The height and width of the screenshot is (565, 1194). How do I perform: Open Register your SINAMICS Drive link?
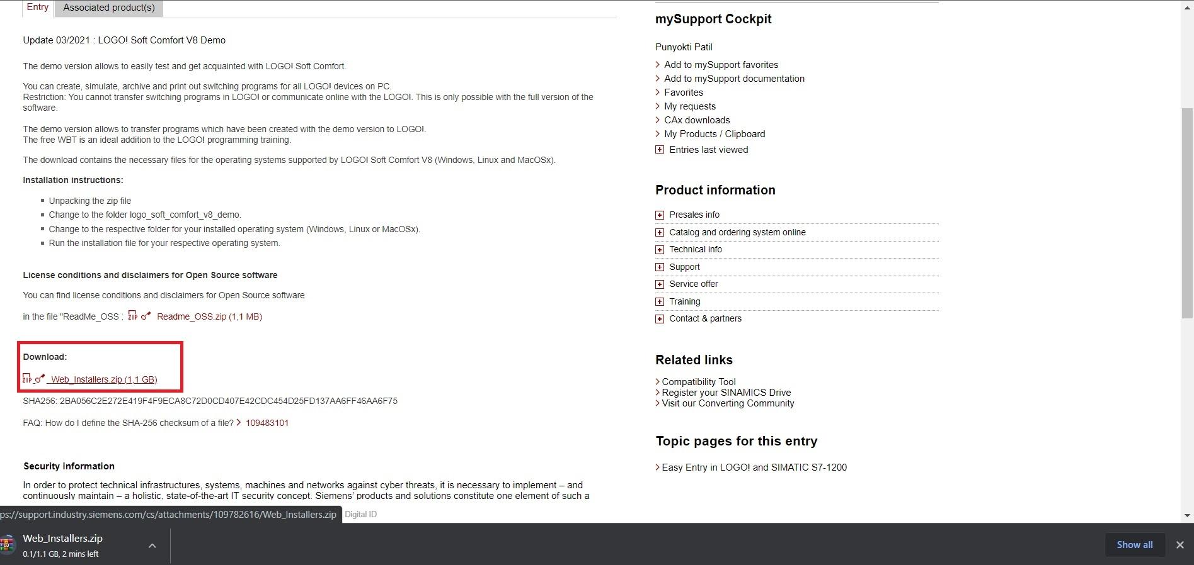coord(726,393)
